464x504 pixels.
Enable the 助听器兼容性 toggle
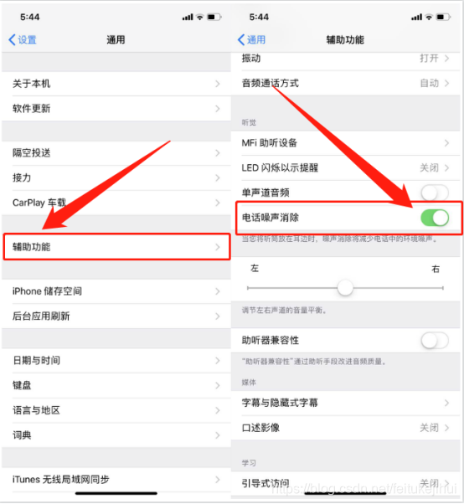(435, 341)
